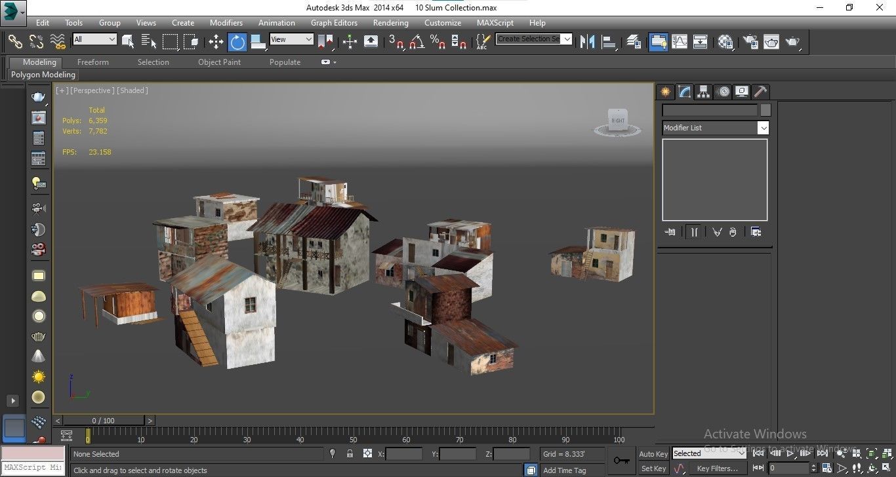Toggle Keyboard Shortcut Override
The height and width of the screenshot is (477, 896).
point(371,41)
